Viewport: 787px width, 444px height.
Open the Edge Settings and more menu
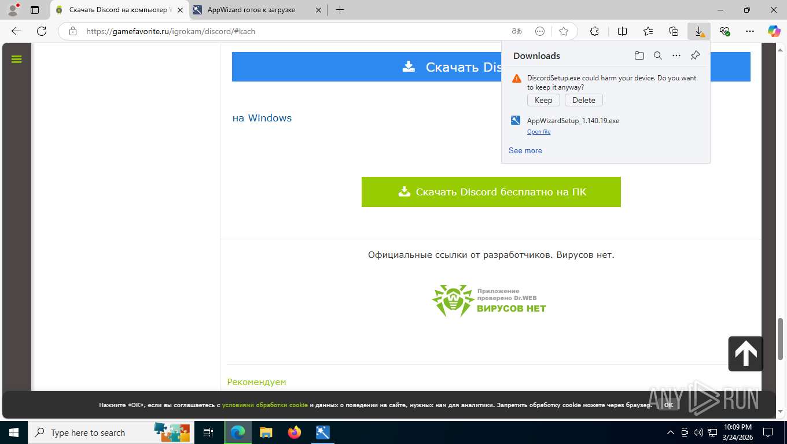point(750,31)
